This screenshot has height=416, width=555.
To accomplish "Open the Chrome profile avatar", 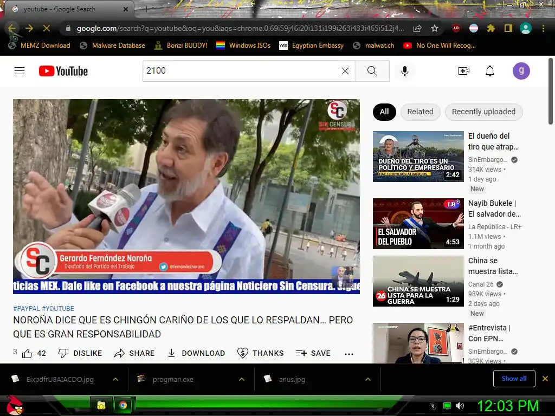I will [526, 28].
